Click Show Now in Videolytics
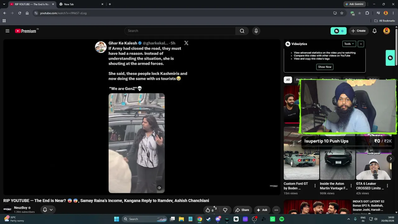Screen dimensions: 398x224 325,67
